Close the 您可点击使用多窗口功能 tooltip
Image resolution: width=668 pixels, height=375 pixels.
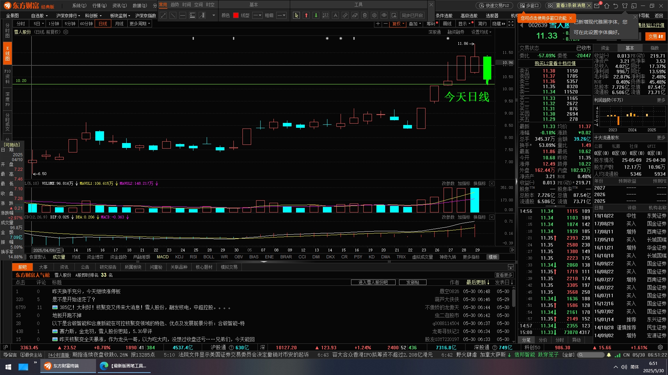pos(571,18)
